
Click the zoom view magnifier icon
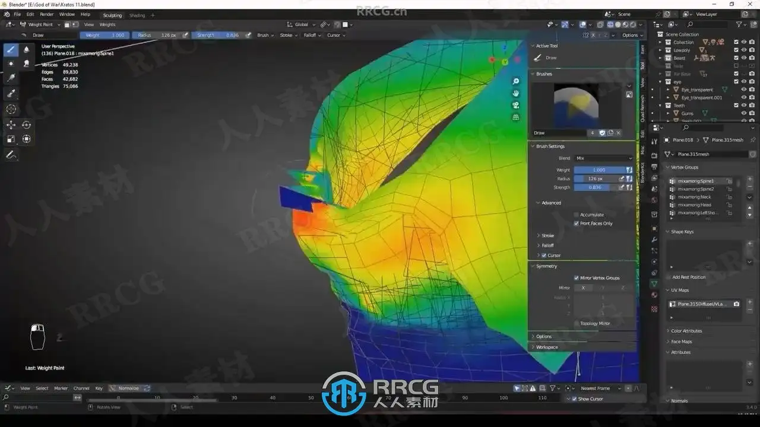pos(516,81)
